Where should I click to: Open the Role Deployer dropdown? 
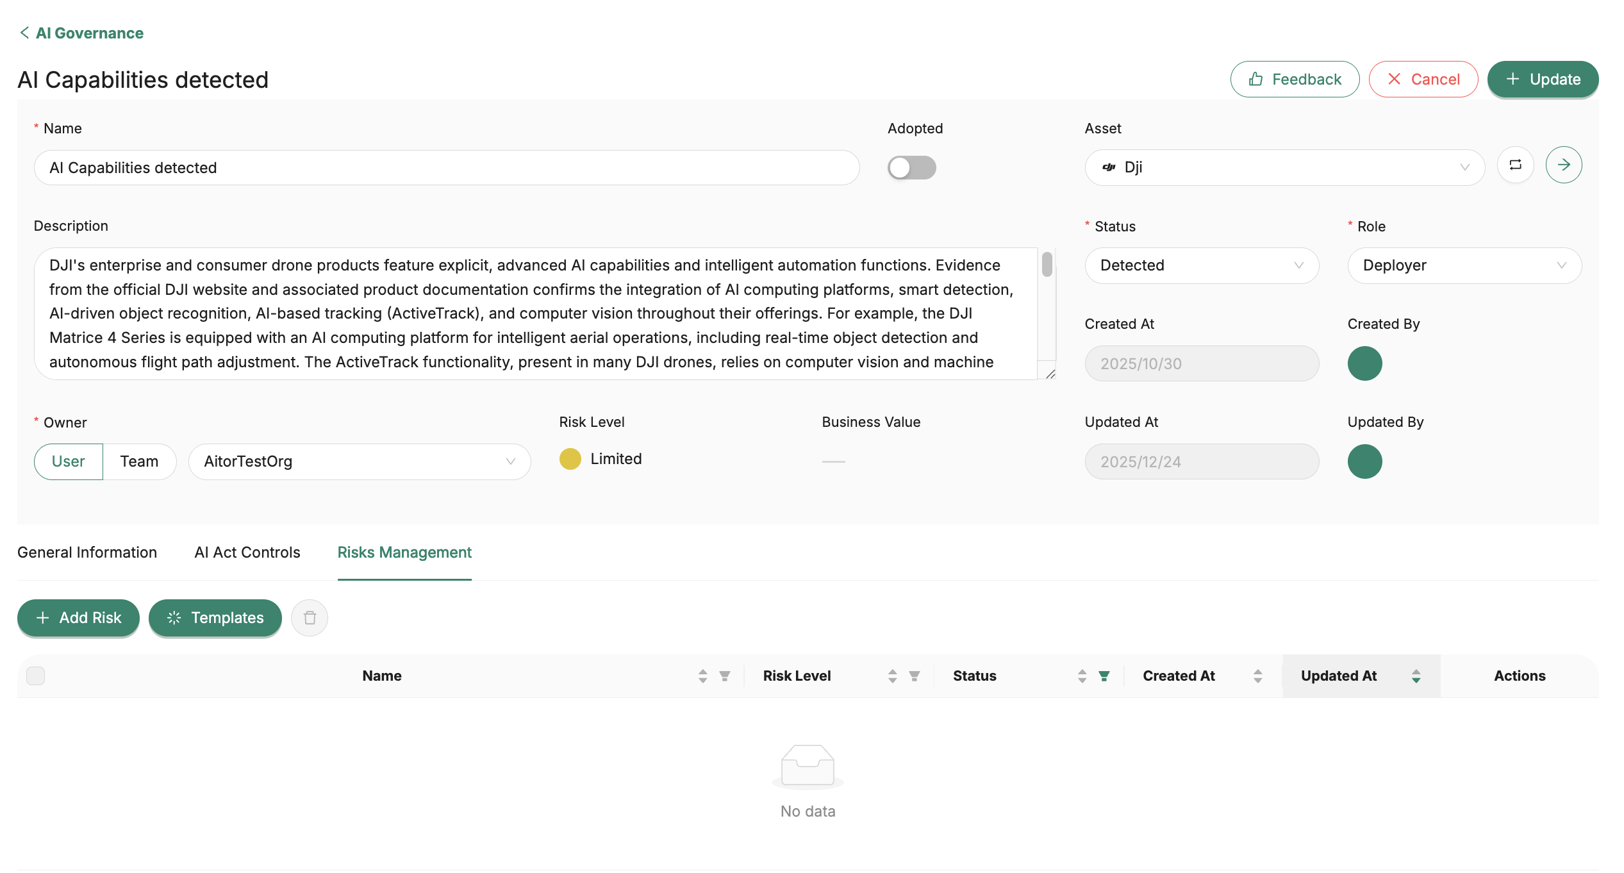(x=1464, y=265)
